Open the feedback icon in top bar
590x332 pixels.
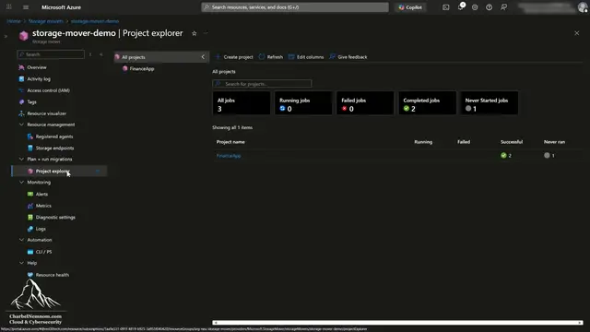[x=504, y=7]
